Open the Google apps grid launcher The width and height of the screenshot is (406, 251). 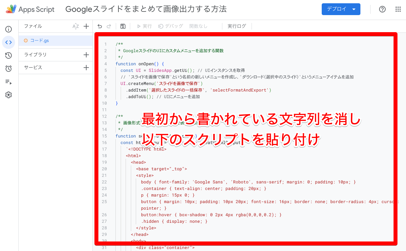pyautogui.click(x=398, y=9)
